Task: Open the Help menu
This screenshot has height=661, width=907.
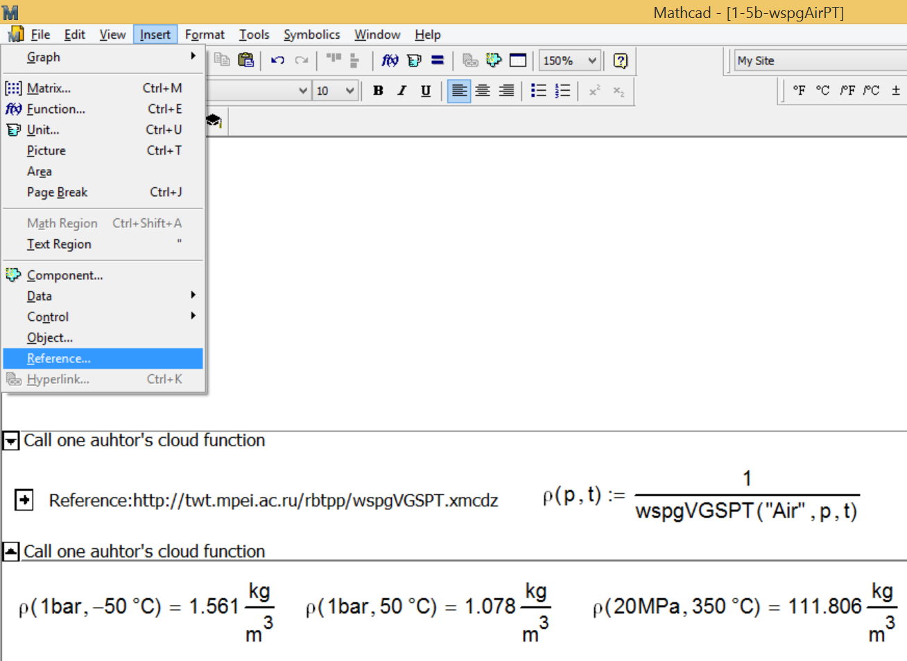Action: [x=428, y=34]
